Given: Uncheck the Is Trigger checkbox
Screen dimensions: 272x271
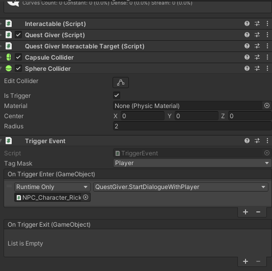Looking at the screenshot, I should click(117, 95).
